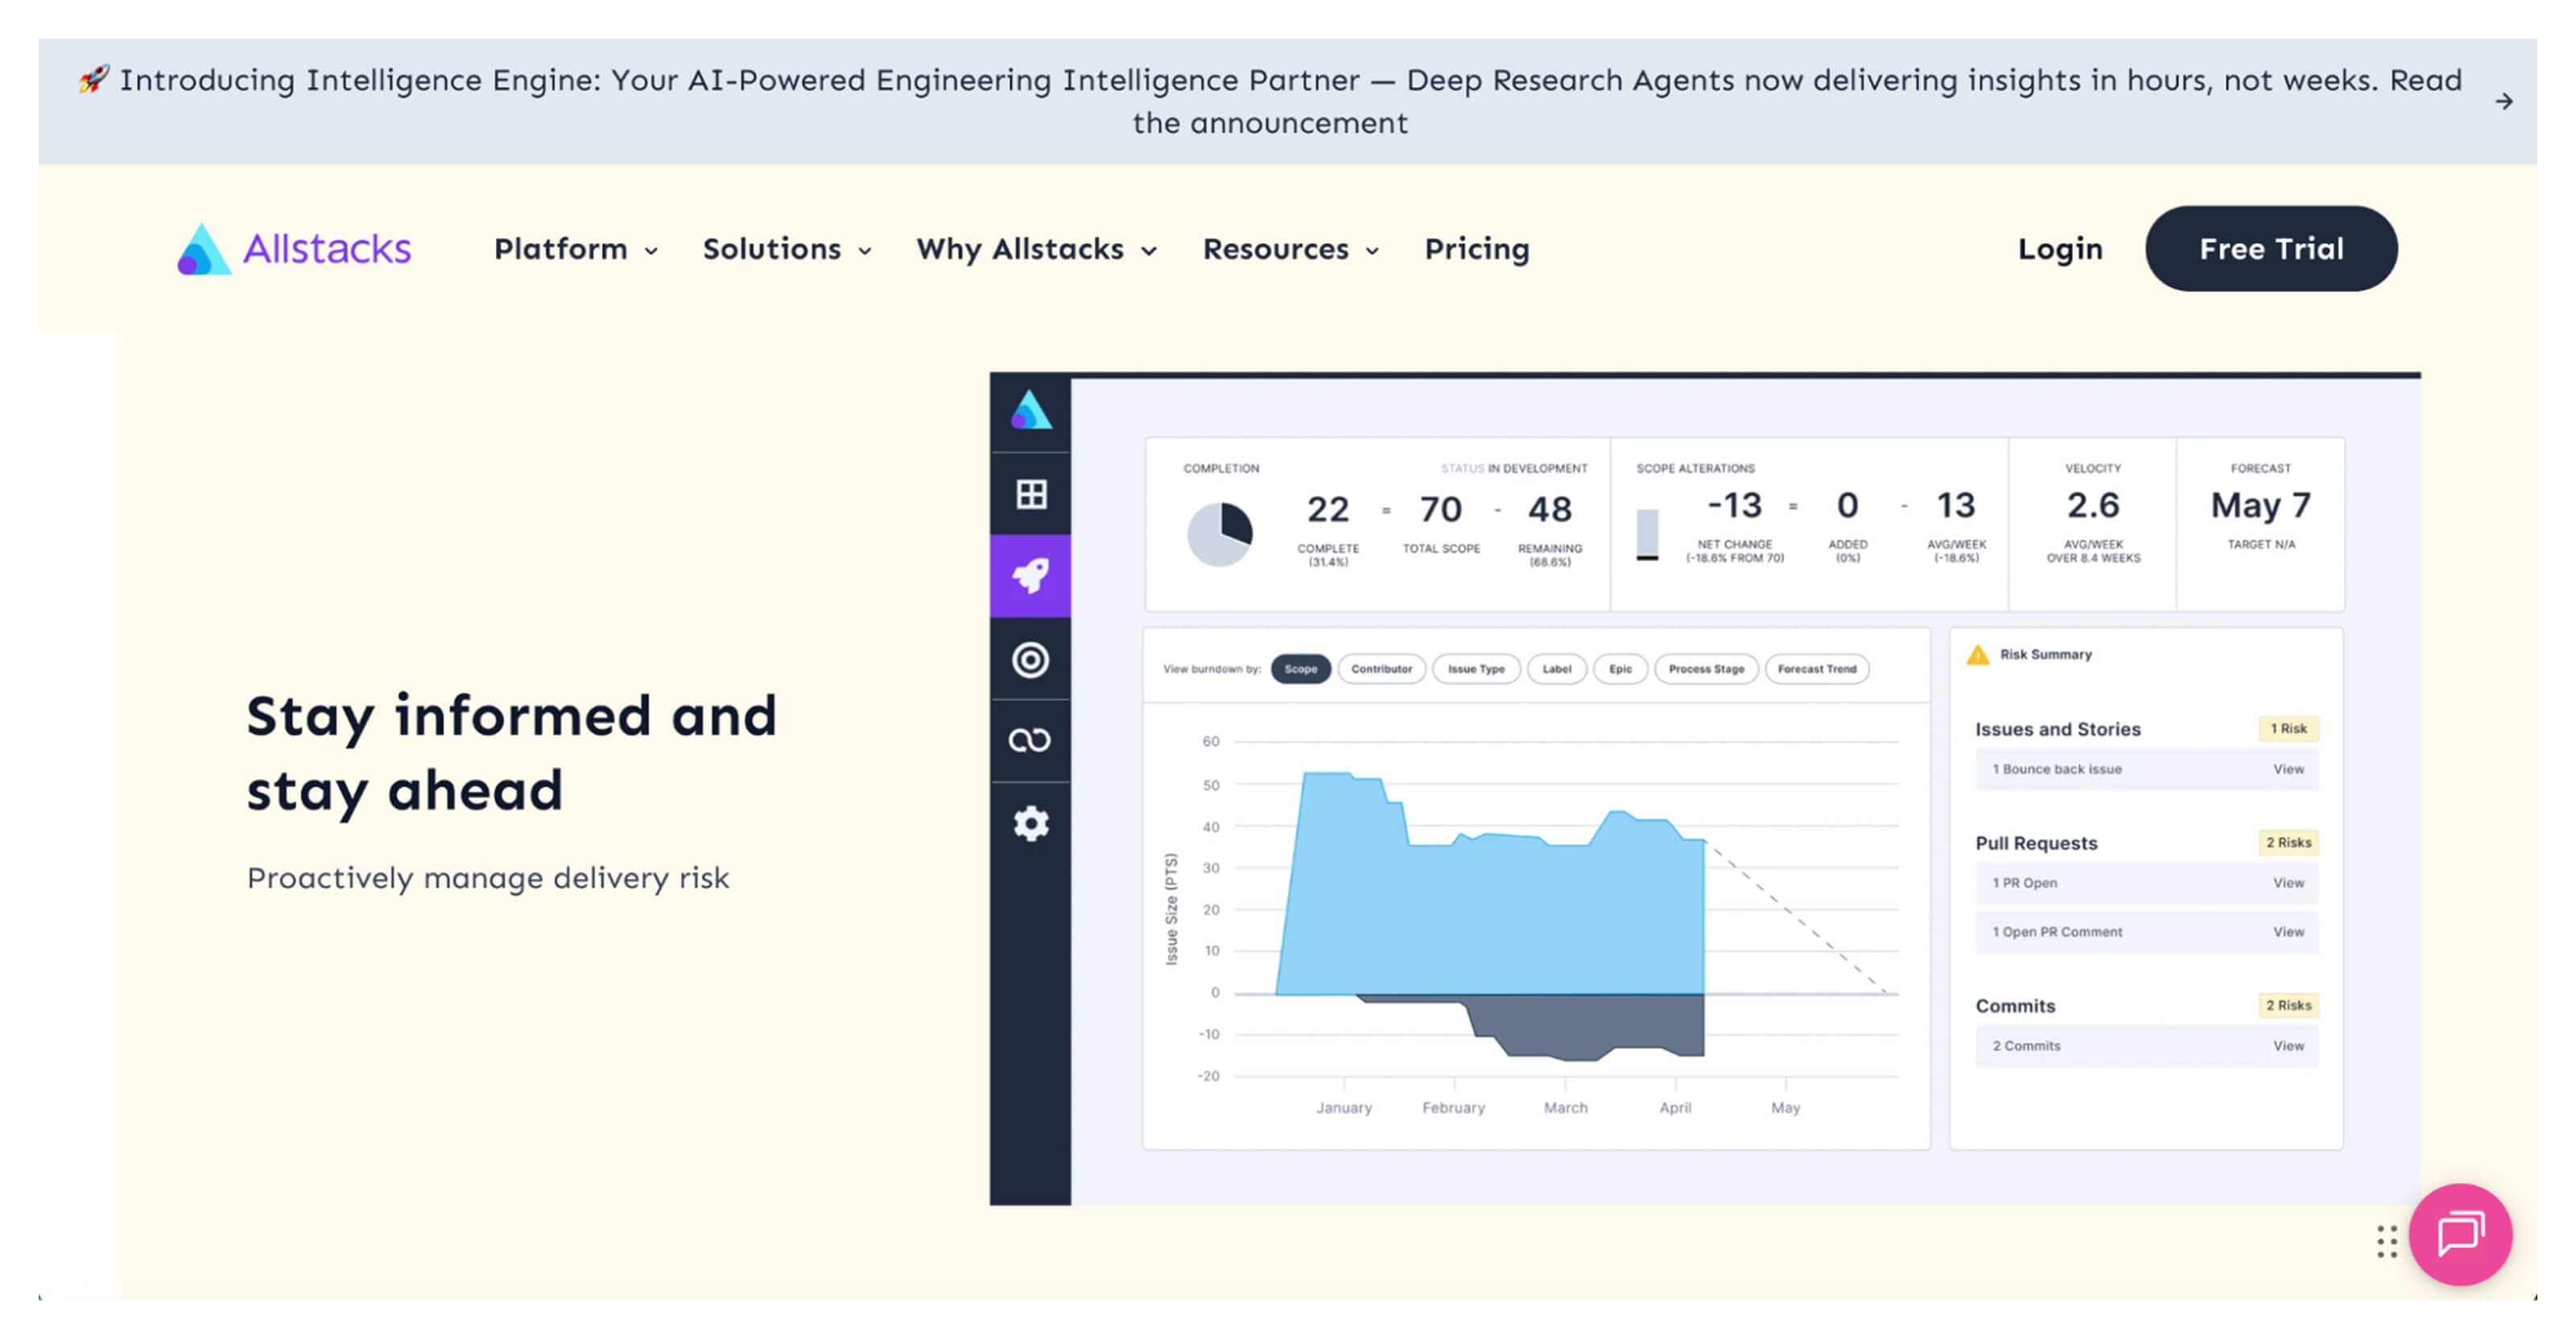Click the 70 total scope value

(1440, 510)
